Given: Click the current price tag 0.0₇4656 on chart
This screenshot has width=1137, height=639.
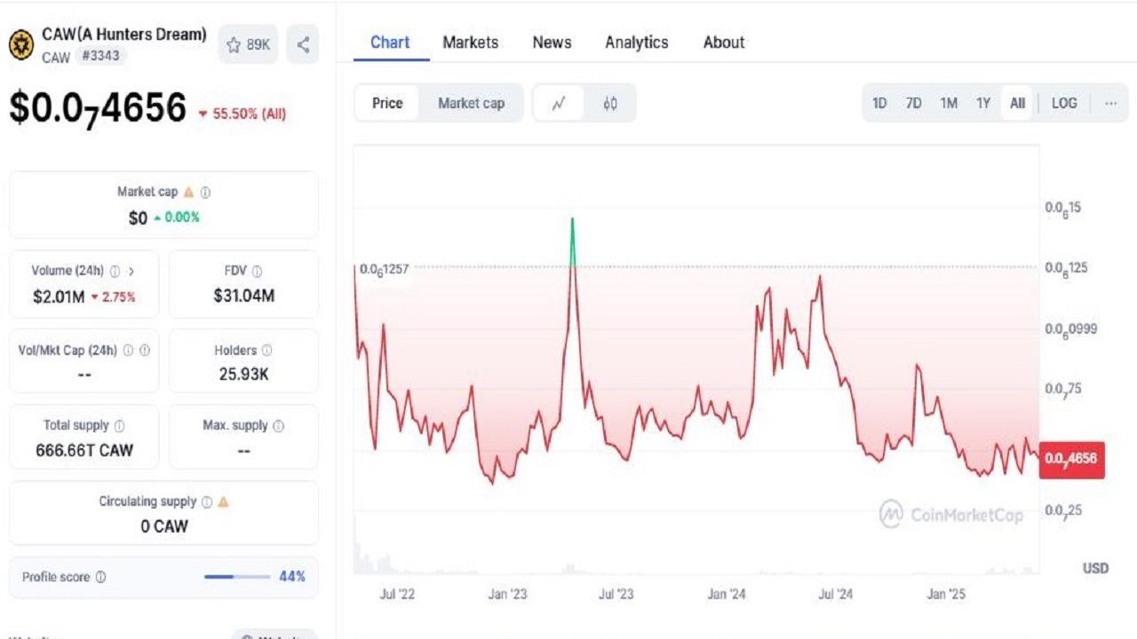Looking at the screenshot, I should point(1072,459).
